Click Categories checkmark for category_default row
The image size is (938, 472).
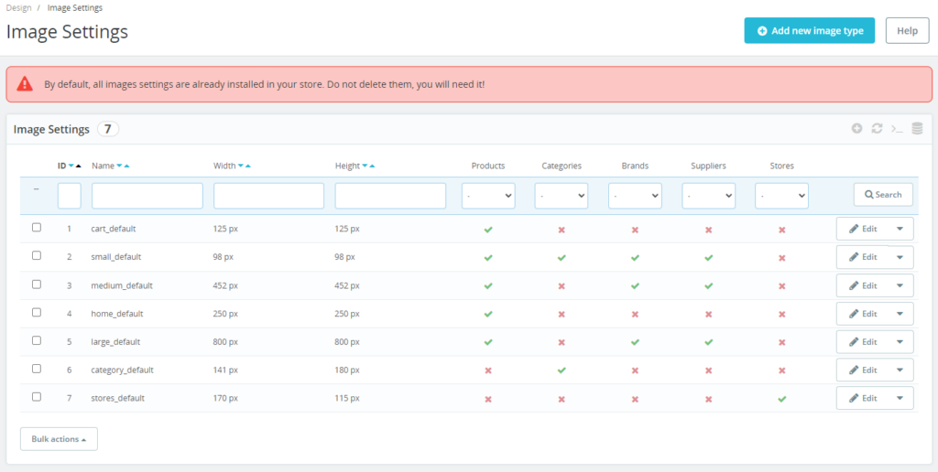click(x=562, y=370)
